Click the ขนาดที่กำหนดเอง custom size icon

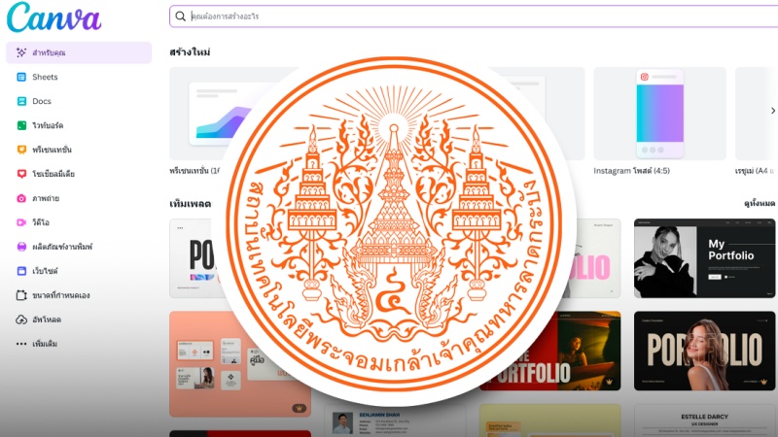tap(21, 295)
